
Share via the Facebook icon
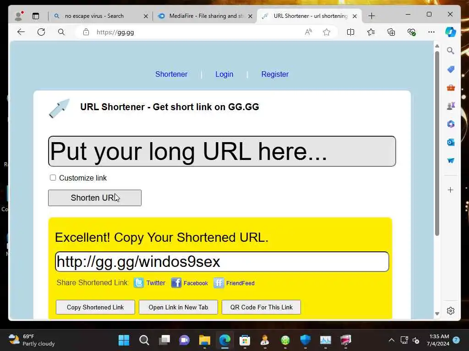(x=176, y=282)
